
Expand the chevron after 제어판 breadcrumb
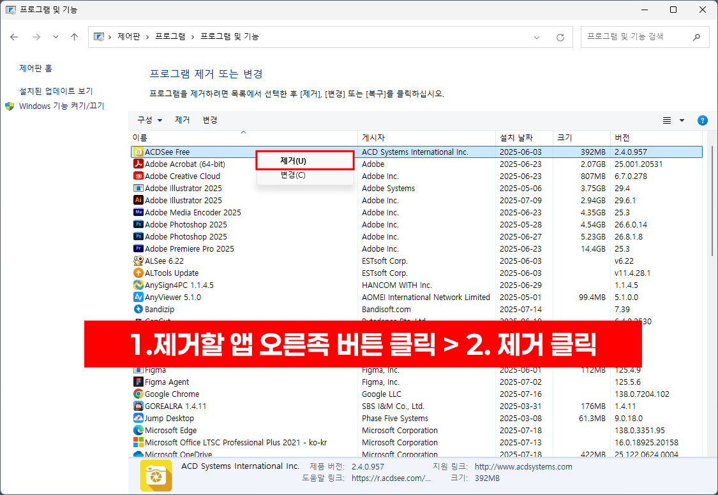(x=147, y=37)
